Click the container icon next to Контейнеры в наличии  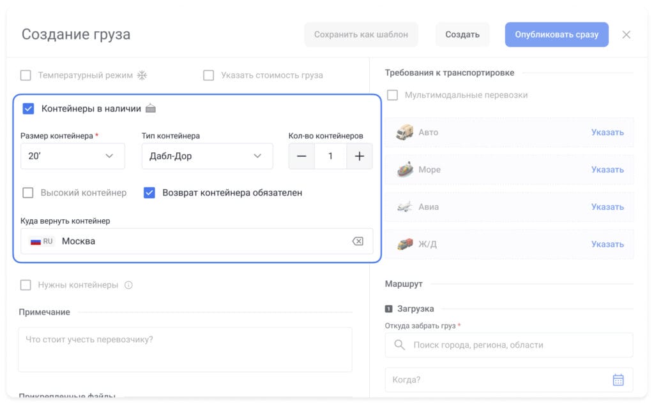(151, 108)
